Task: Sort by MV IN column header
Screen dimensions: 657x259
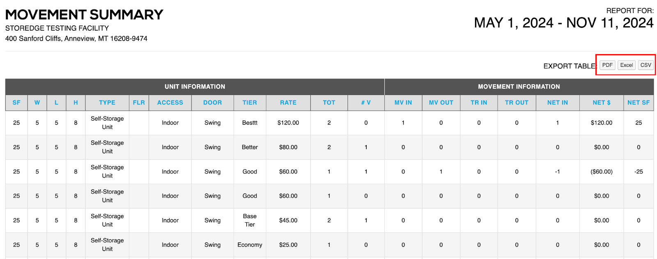Action: (x=403, y=103)
